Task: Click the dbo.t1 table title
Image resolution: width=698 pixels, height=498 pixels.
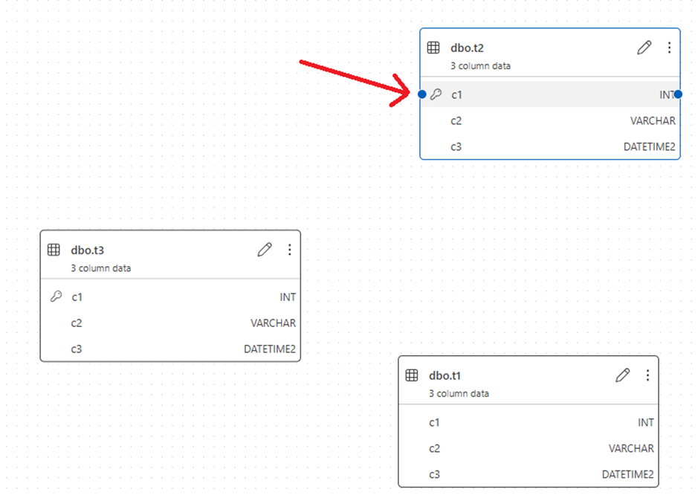Action: click(x=445, y=375)
